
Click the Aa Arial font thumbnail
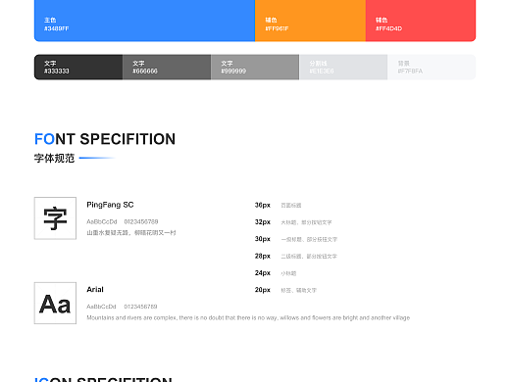click(x=55, y=303)
